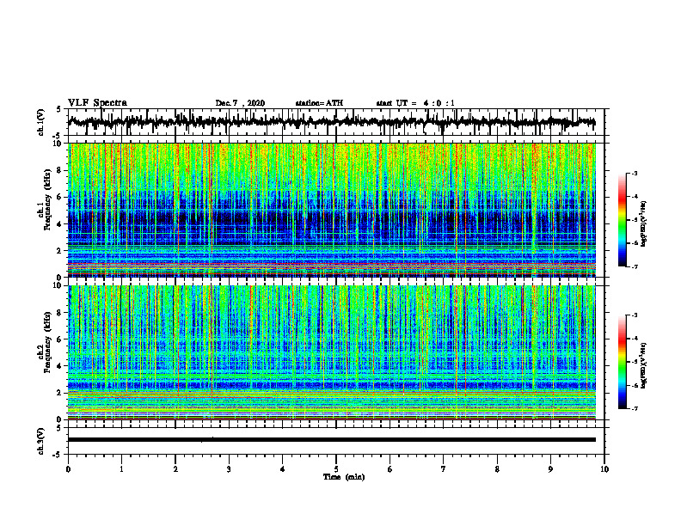Click the ch.1 spectrogram color bar
The image size is (681, 526).
point(623,220)
